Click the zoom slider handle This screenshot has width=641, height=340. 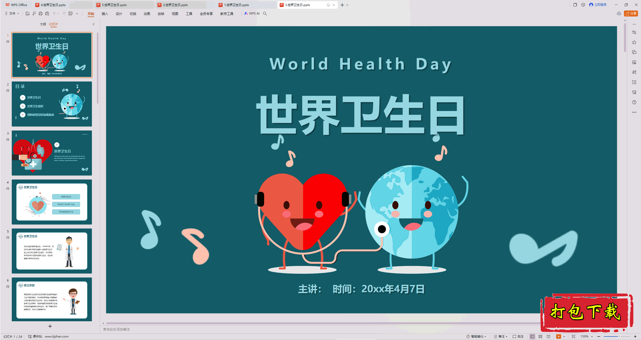(619, 336)
